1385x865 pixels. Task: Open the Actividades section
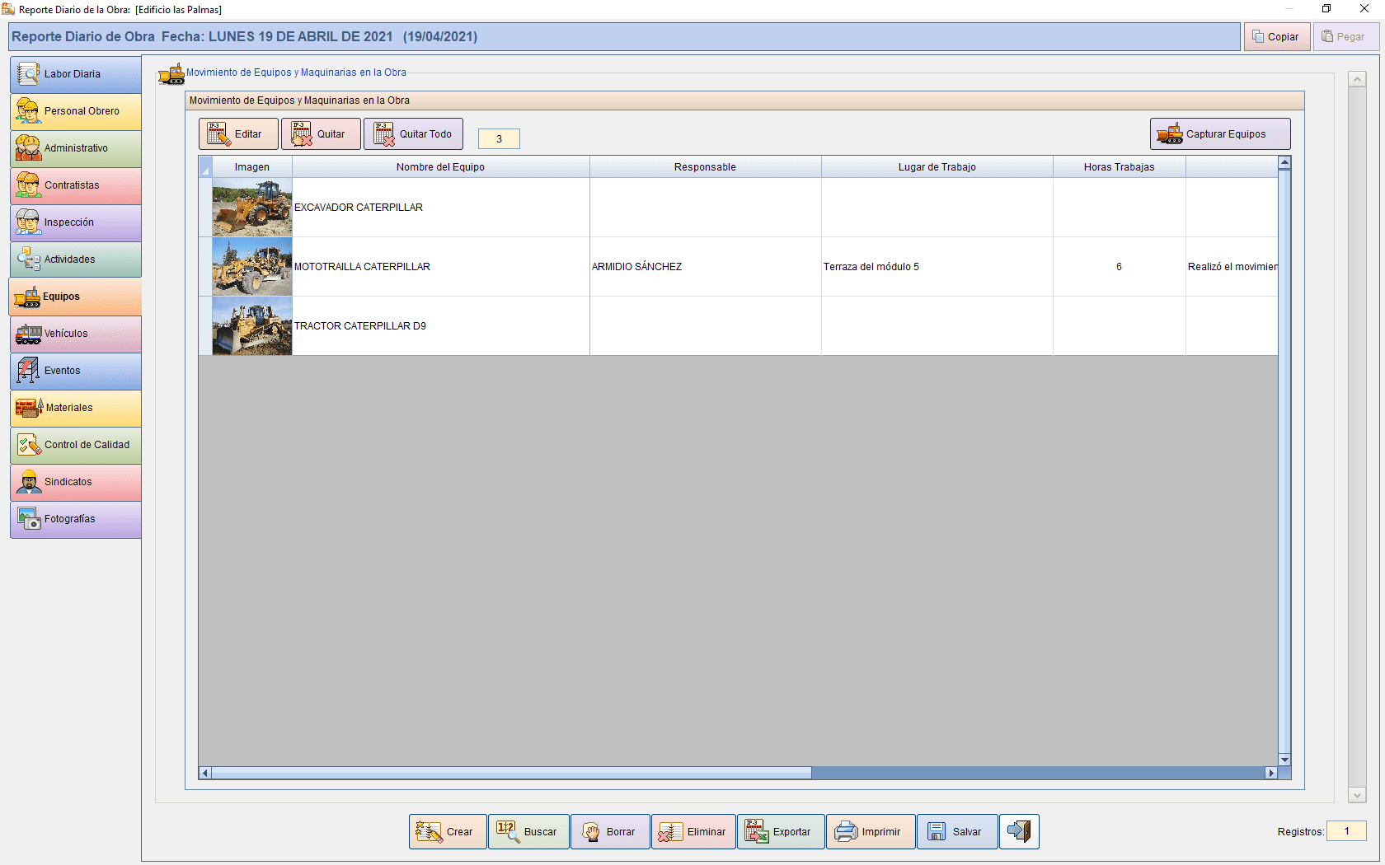pyautogui.click(x=75, y=259)
